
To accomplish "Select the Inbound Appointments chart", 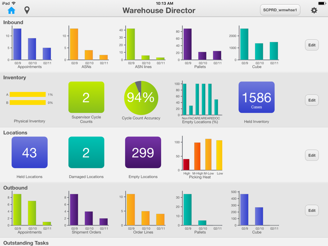I will [30, 47].
